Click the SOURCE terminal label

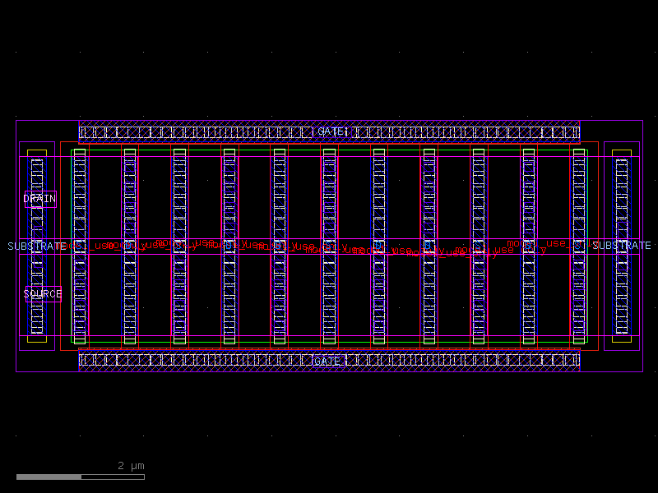43,293
